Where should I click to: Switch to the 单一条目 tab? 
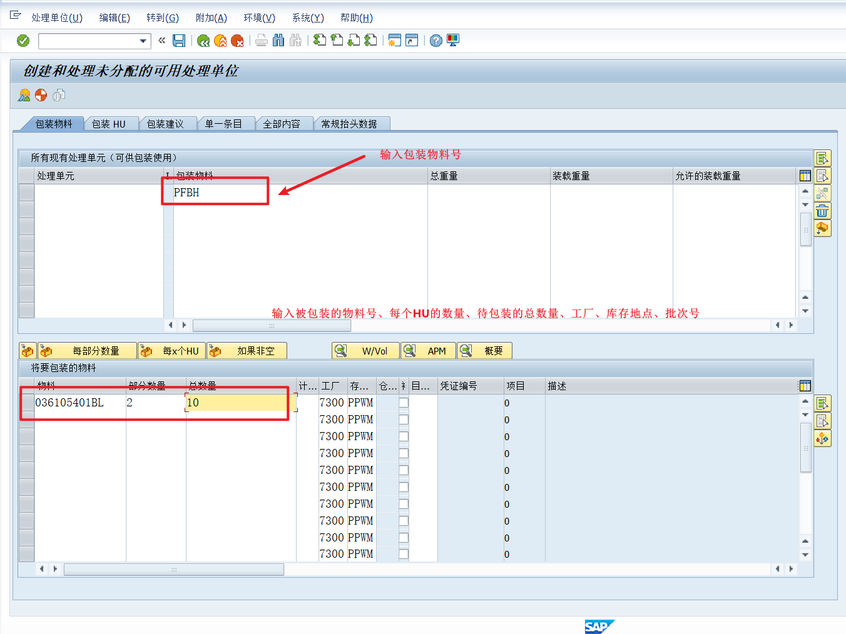click(224, 124)
